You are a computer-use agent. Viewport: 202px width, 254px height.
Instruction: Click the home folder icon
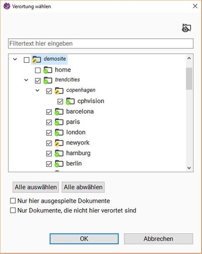pos(48,70)
